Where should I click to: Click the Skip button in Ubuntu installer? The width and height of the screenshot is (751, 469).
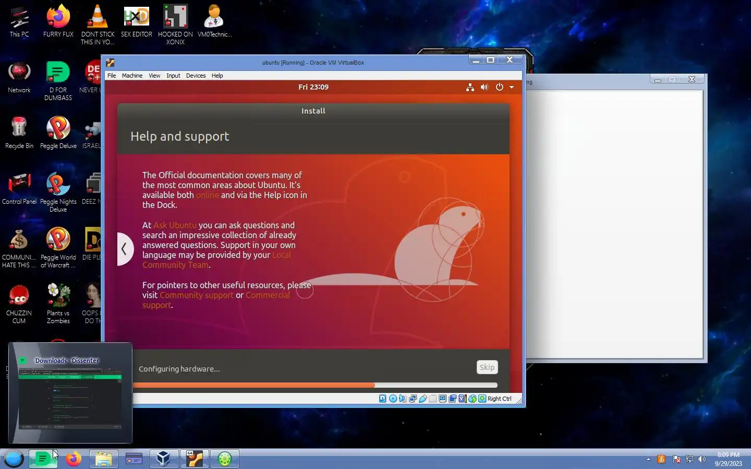487,367
